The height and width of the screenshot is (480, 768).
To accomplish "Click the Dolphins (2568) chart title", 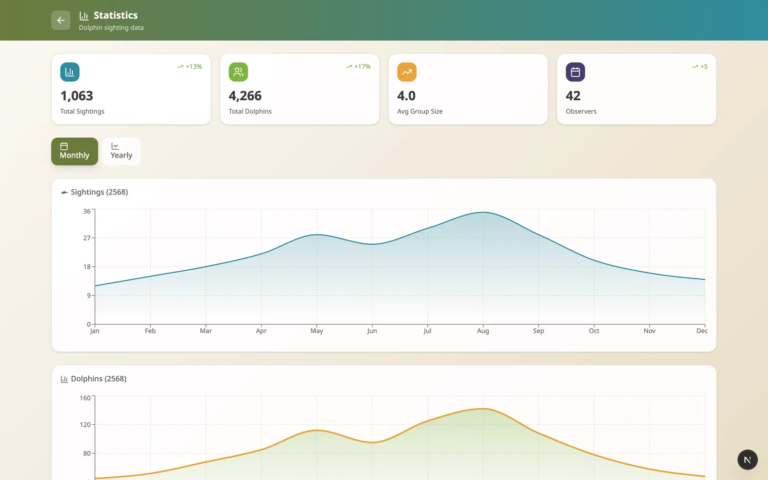I will [x=99, y=379].
